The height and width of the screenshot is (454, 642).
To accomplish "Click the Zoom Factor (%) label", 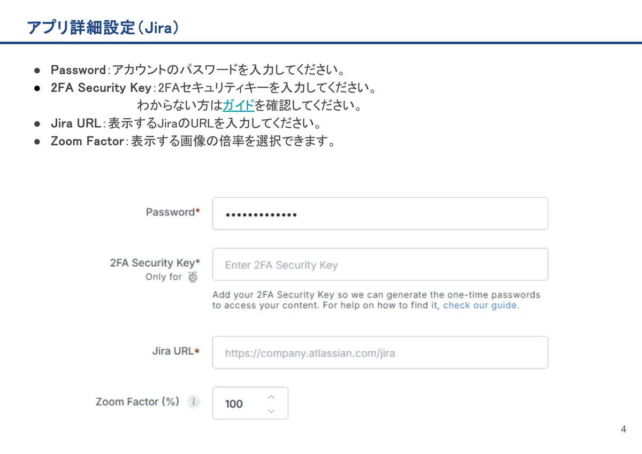I will (137, 402).
